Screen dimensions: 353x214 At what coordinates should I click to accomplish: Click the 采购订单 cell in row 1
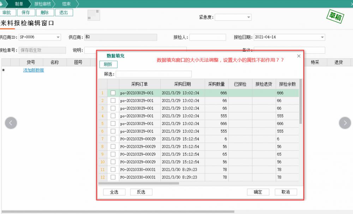(140, 93)
